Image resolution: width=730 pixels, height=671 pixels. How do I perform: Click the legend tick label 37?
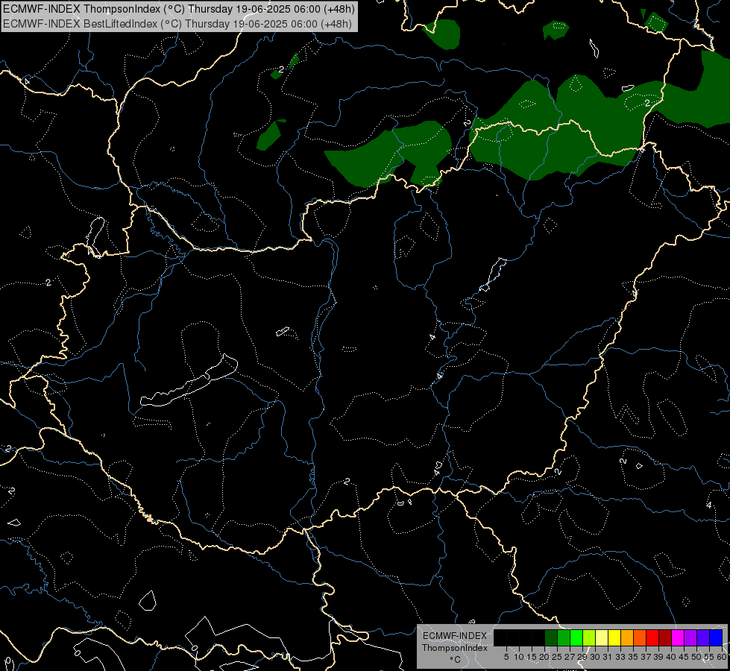point(646,657)
